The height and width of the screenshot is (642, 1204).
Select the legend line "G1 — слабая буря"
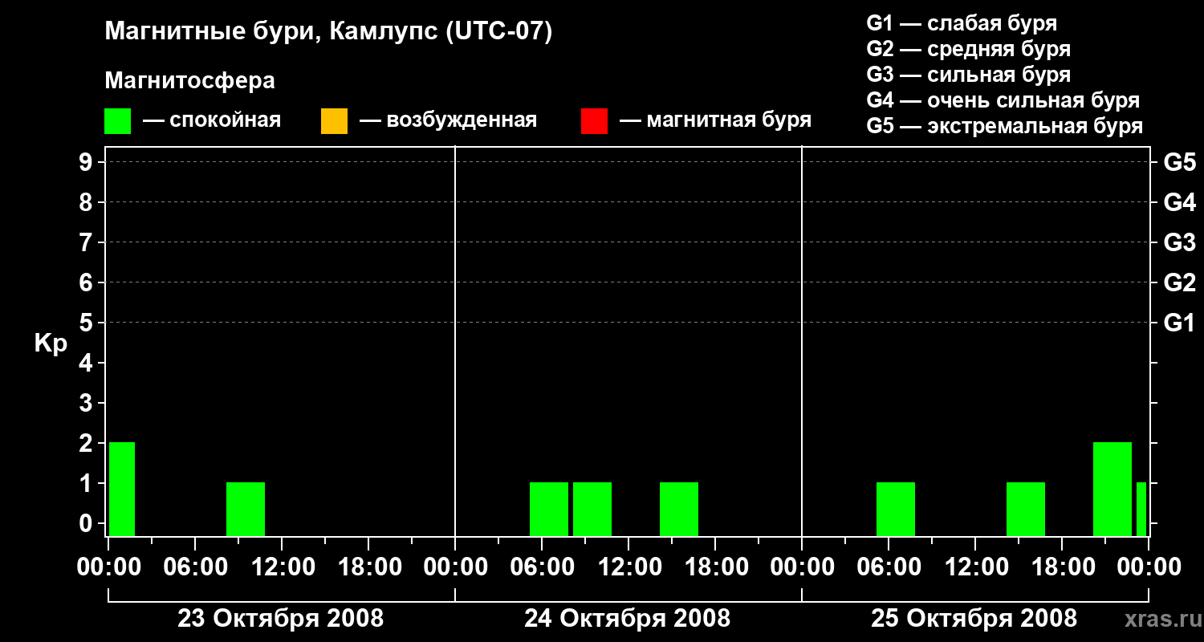(962, 23)
